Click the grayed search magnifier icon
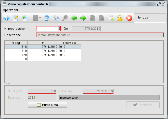Image resolution: width=168 pixels, height=119 pixels. (x=65, y=18)
